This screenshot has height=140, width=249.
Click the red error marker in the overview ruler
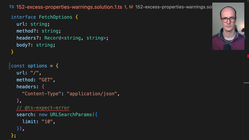pos(248,56)
